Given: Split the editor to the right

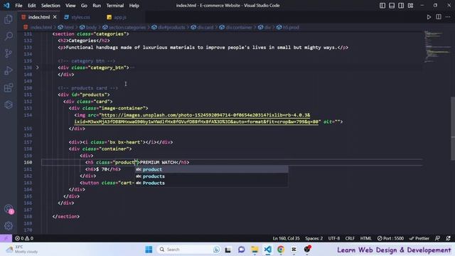Looking at the screenshot, I should click(439, 17).
